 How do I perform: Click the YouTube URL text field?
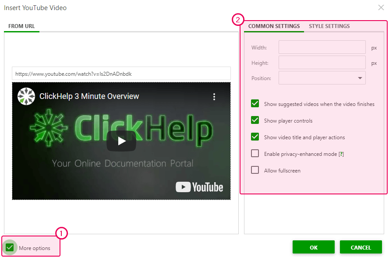(121, 73)
